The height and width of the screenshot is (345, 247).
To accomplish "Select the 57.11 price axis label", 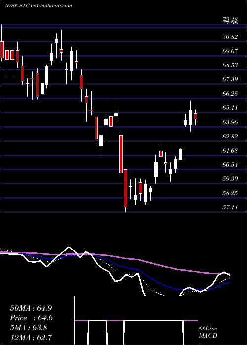I will click(x=230, y=207).
